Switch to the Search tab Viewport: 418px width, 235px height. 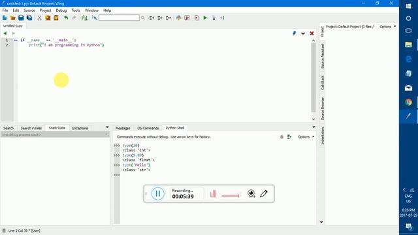coord(8,128)
